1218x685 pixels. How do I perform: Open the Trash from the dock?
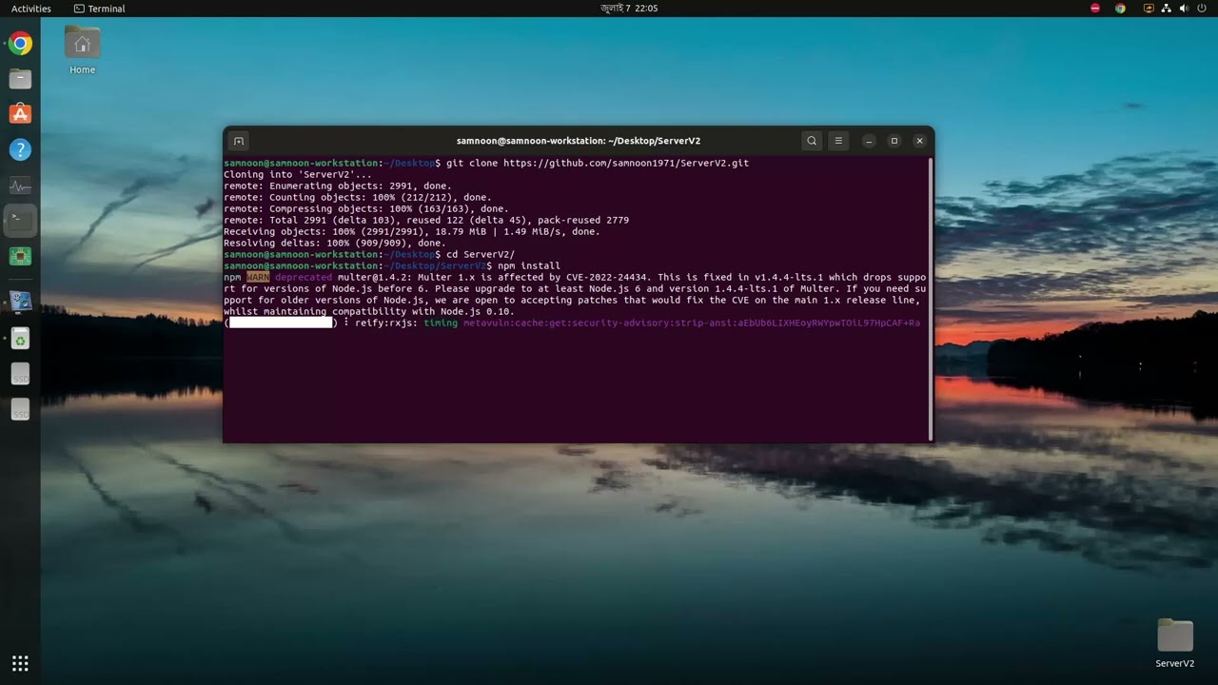pyautogui.click(x=20, y=339)
